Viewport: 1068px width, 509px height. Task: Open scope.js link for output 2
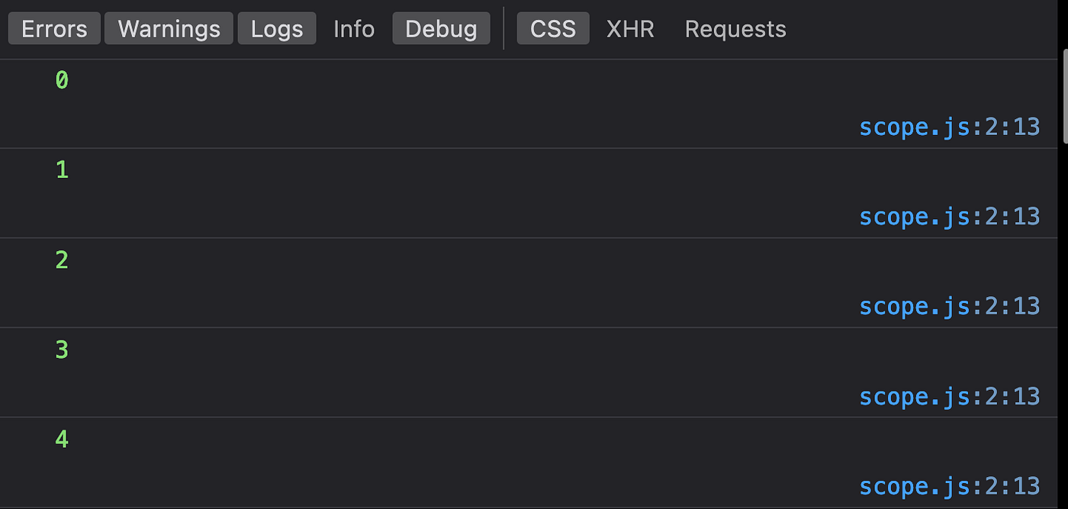[x=949, y=306]
